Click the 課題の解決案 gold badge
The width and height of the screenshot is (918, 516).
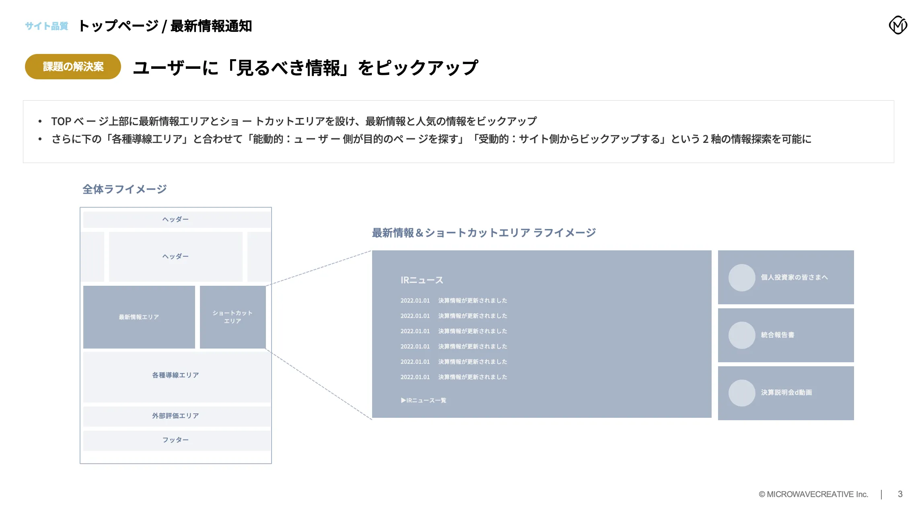(x=73, y=67)
